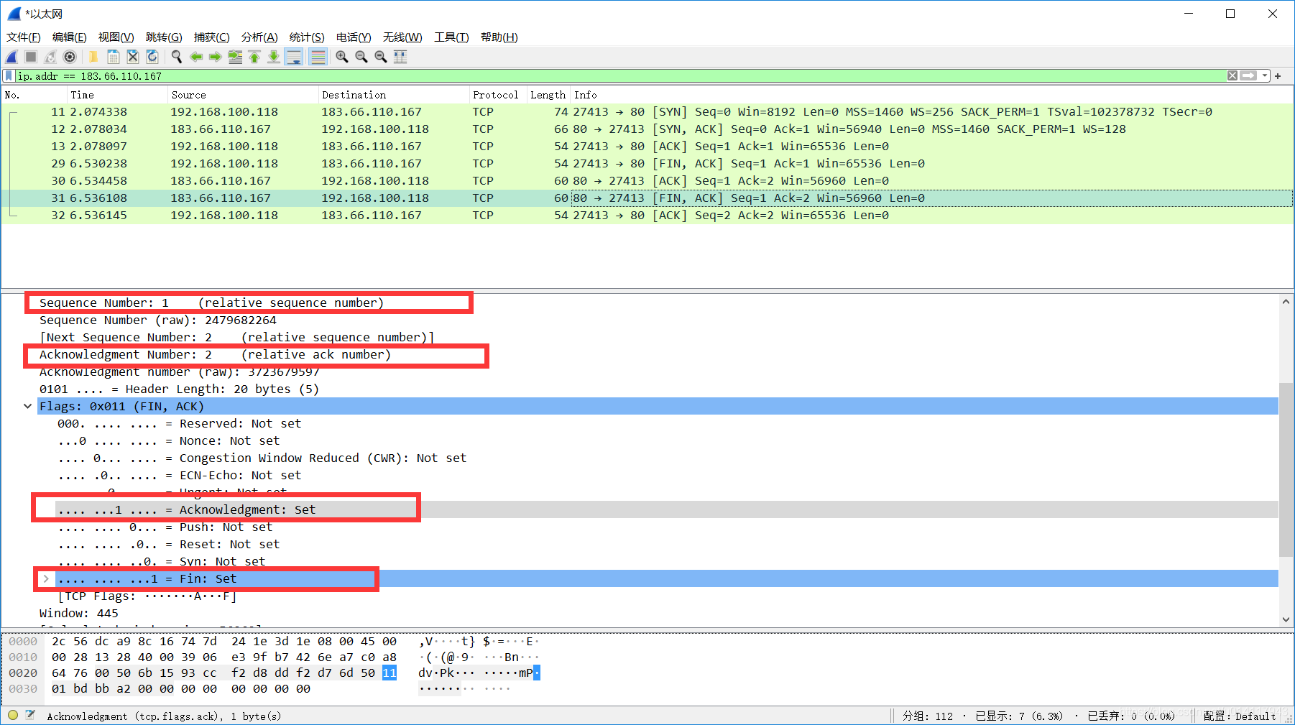Toggle auto-scroll during live capture
1295x725 pixels.
[x=294, y=57]
